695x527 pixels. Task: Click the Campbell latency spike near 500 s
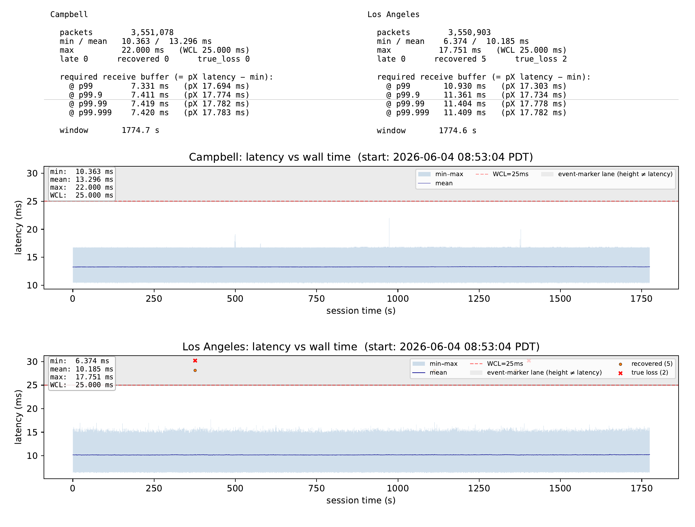coord(235,241)
